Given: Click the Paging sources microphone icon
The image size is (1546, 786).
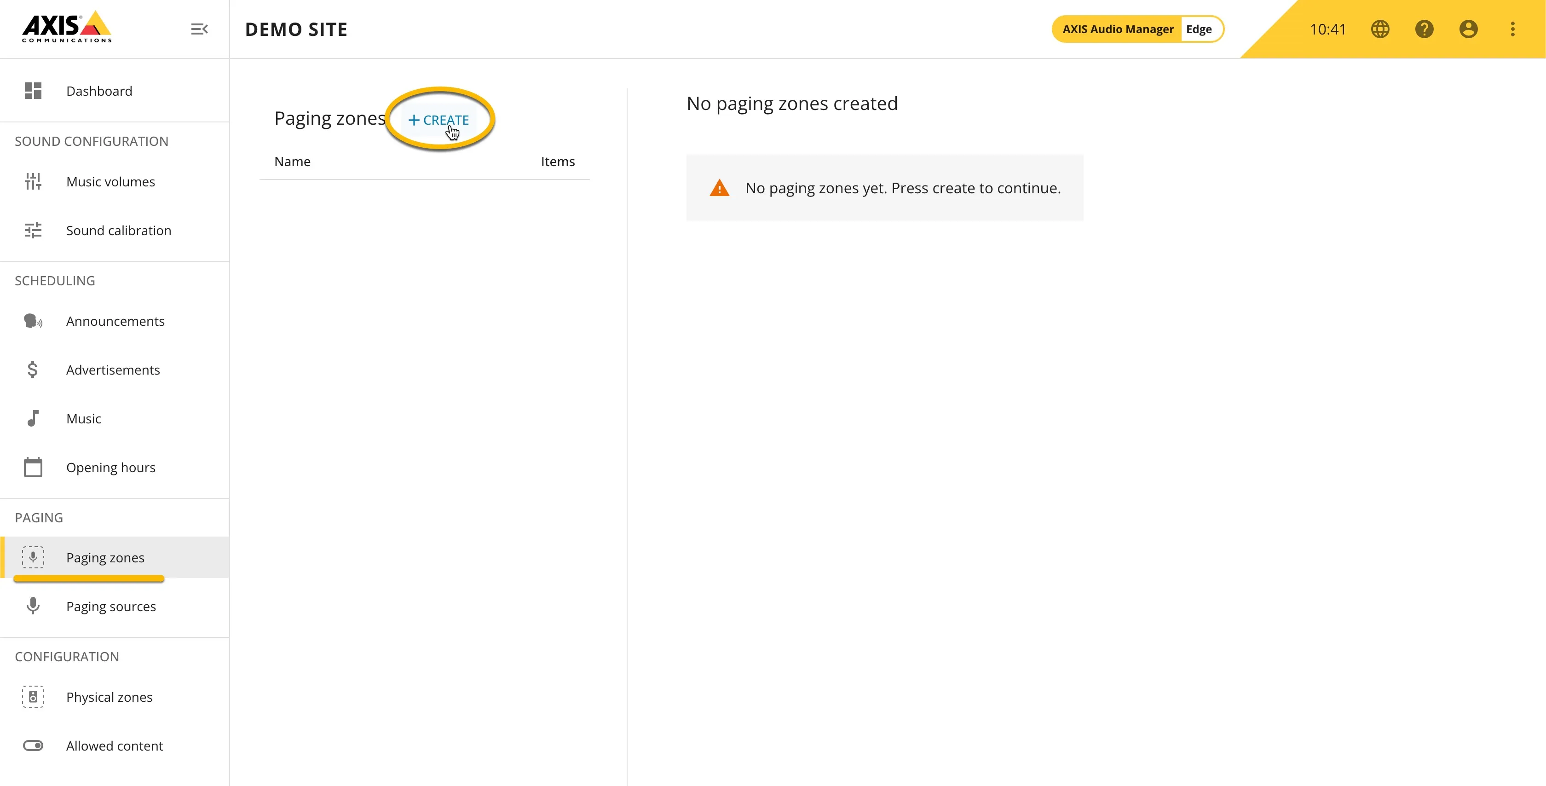Looking at the screenshot, I should click(33, 606).
